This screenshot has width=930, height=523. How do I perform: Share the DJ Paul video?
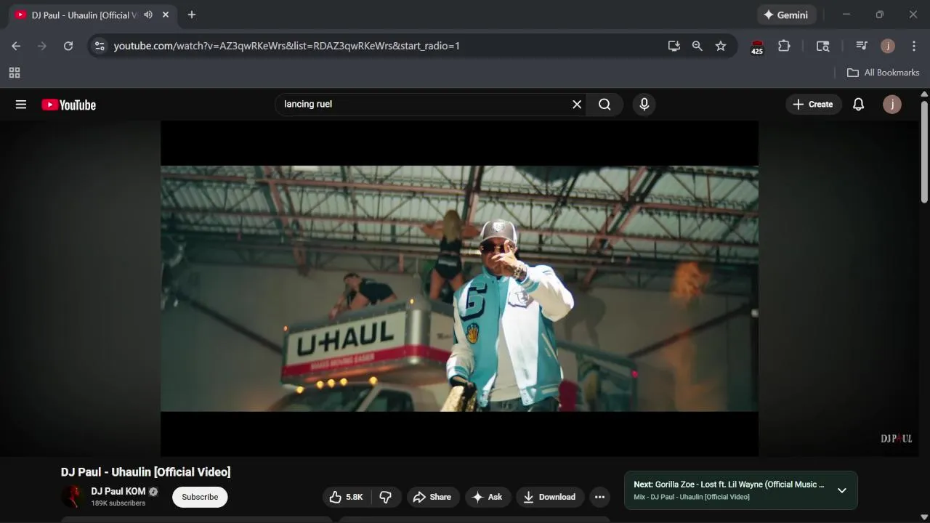point(433,497)
